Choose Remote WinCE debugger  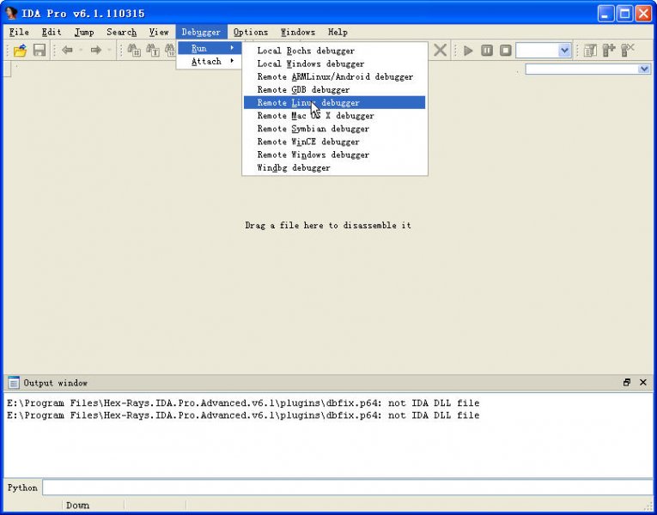click(x=334, y=142)
